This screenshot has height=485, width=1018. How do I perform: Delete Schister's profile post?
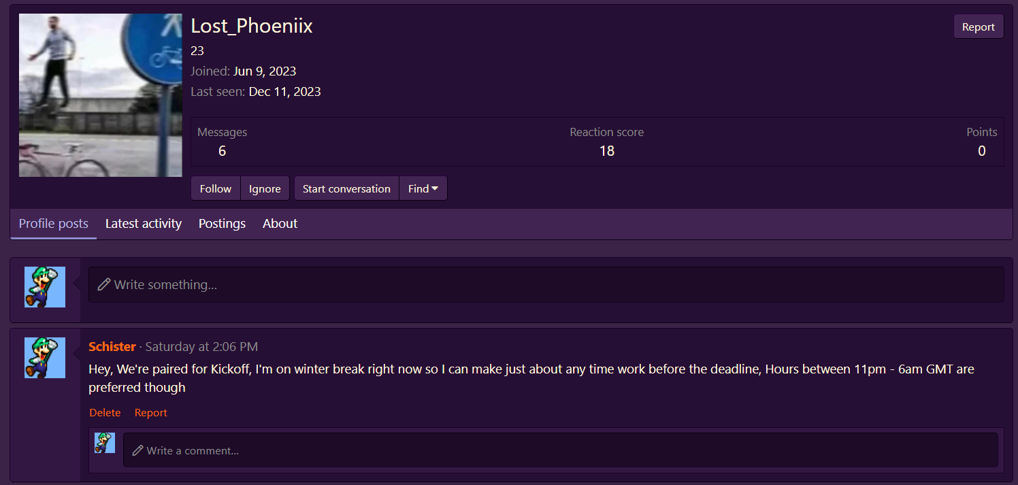point(105,413)
